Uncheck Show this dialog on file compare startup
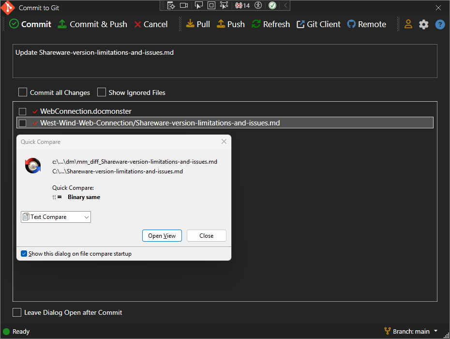 (x=24, y=254)
